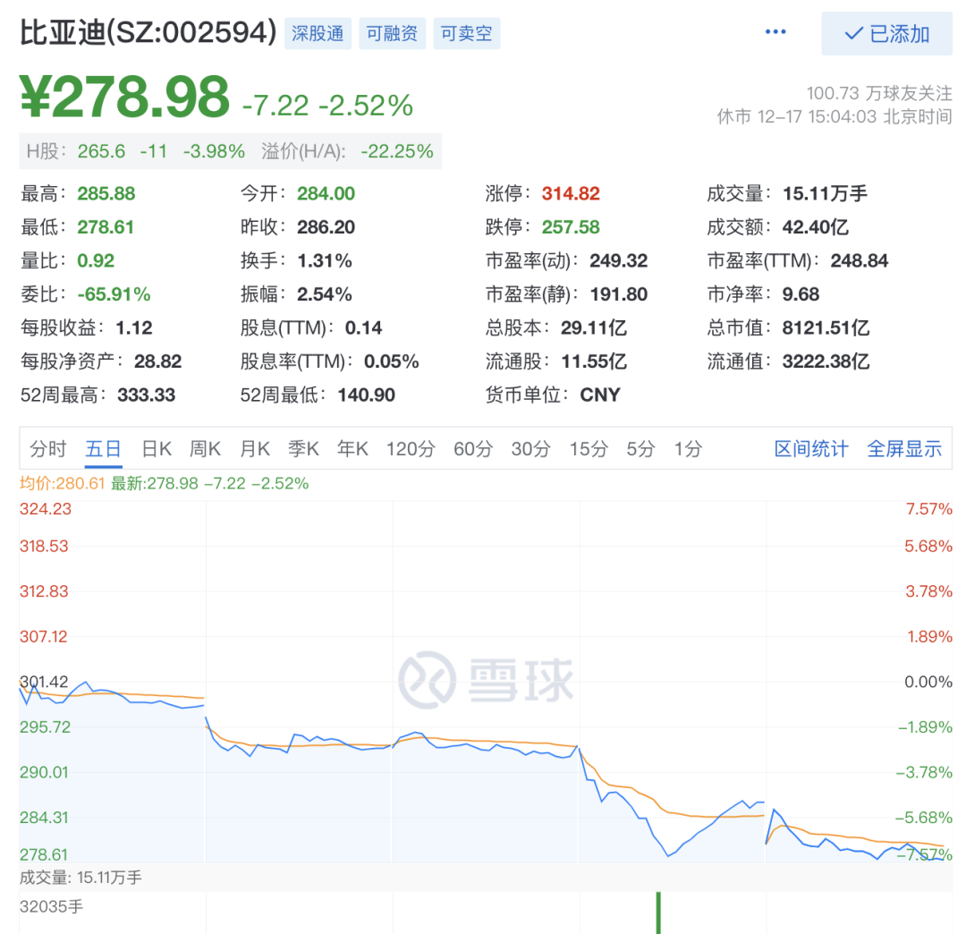Click the 52周最高 value 333.33
This screenshot has width=966, height=934.
coord(146,395)
